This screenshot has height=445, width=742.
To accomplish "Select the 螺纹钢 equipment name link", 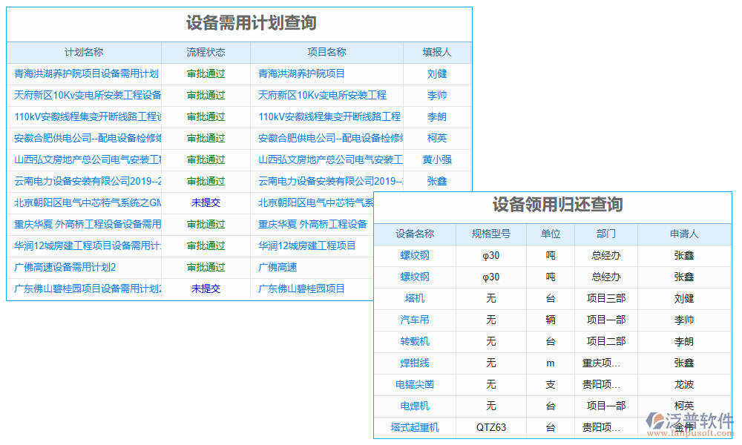I will coord(417,255).
